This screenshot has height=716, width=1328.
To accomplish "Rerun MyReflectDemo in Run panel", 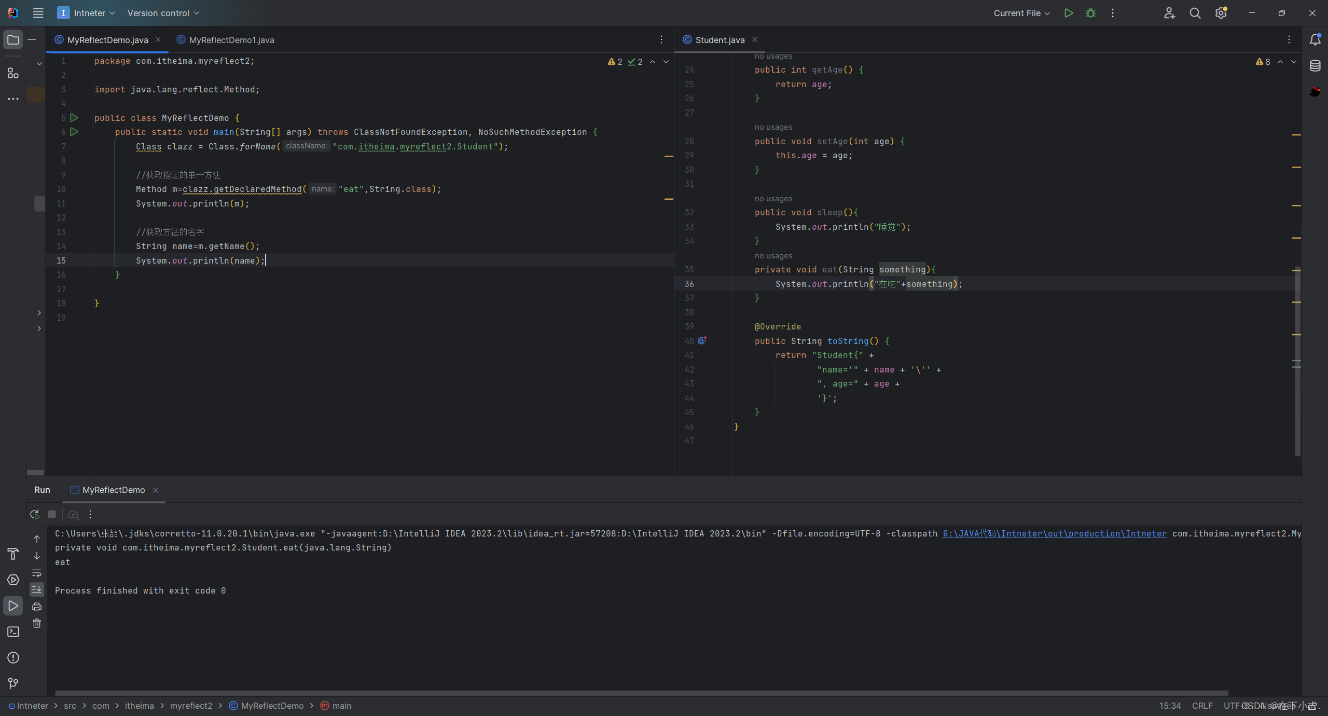I will click(35, 514).
